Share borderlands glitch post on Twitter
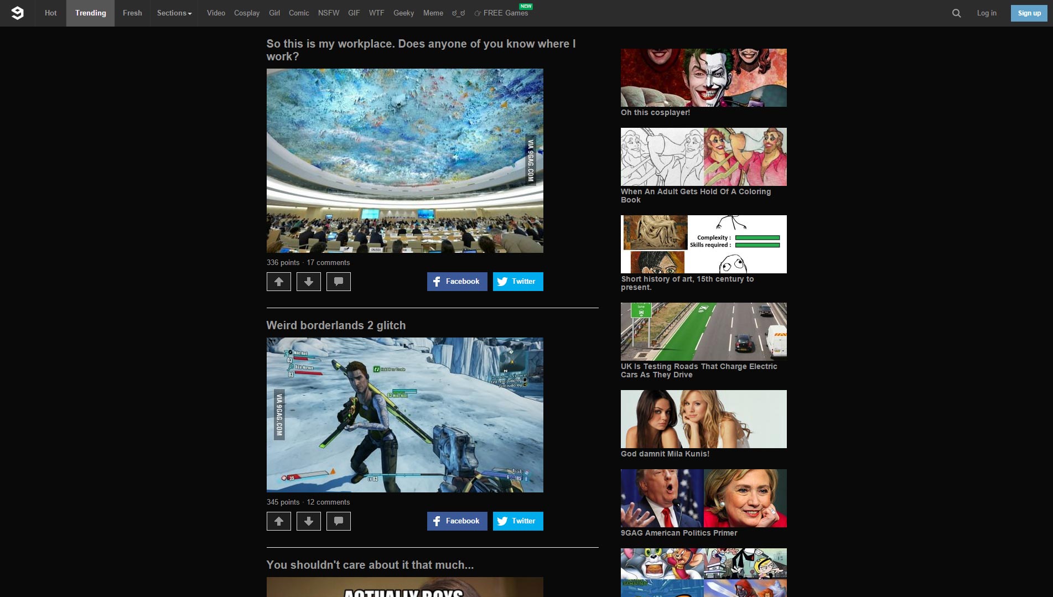 (518, 521)
